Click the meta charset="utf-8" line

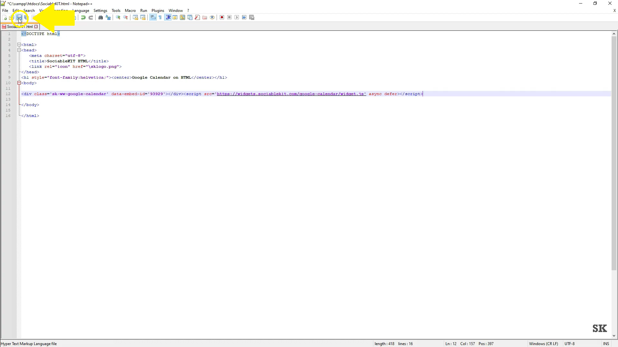(x=57, y=56)
